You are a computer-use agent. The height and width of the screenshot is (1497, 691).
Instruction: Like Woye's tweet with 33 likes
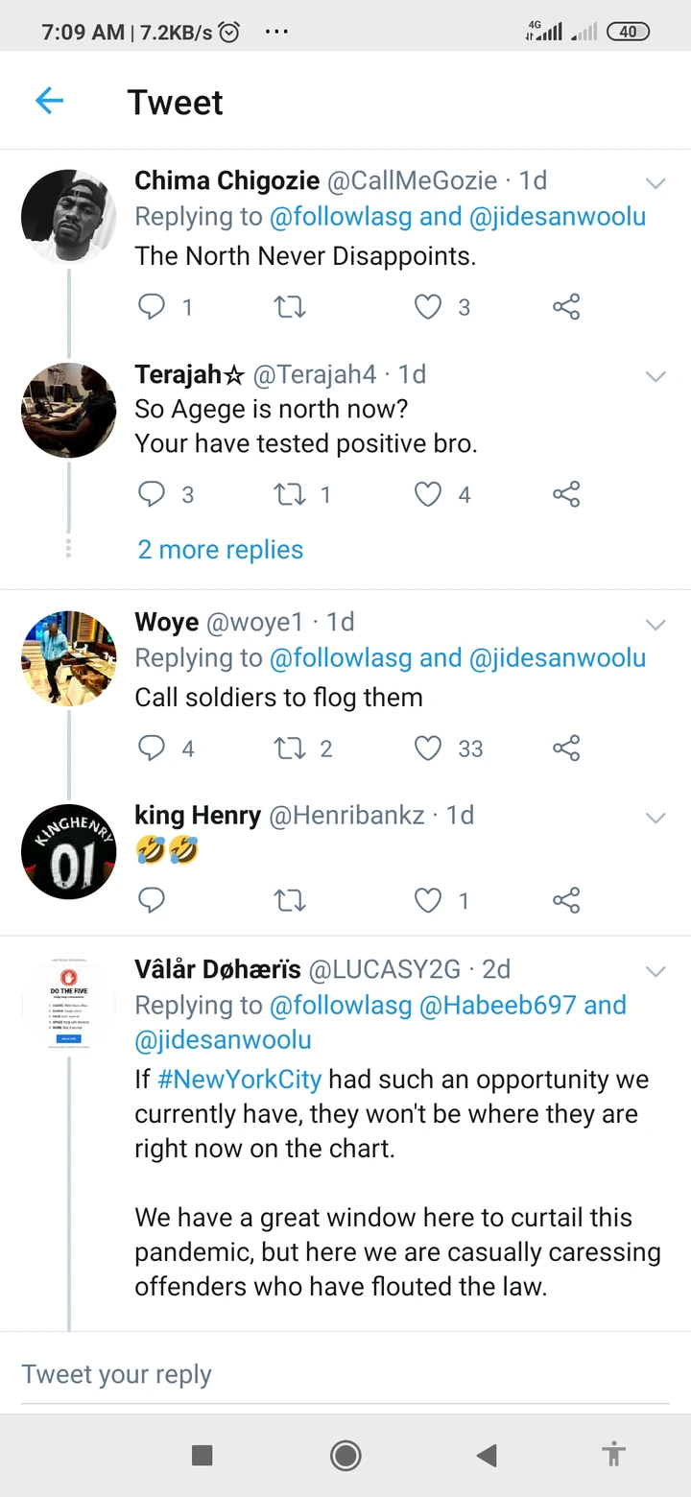[428, 748]
